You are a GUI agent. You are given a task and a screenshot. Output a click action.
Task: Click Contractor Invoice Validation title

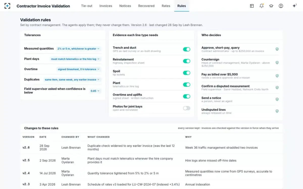tap(43, 6)
